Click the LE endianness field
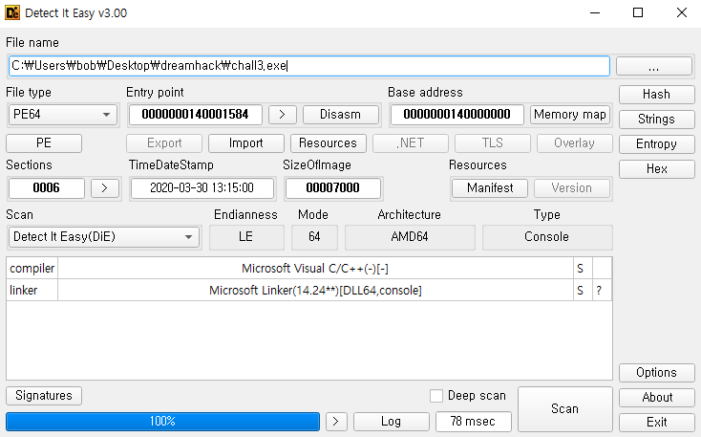 tap(246, 237)
